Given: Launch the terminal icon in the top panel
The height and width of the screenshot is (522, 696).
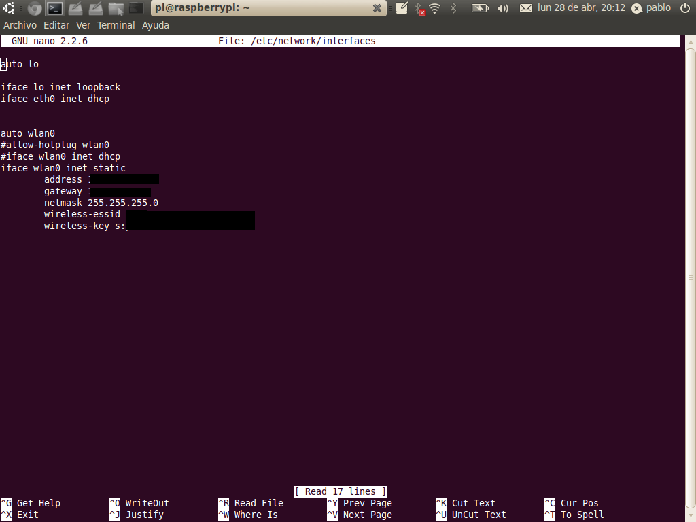Looking at the screenshot, I should (54, 7).
